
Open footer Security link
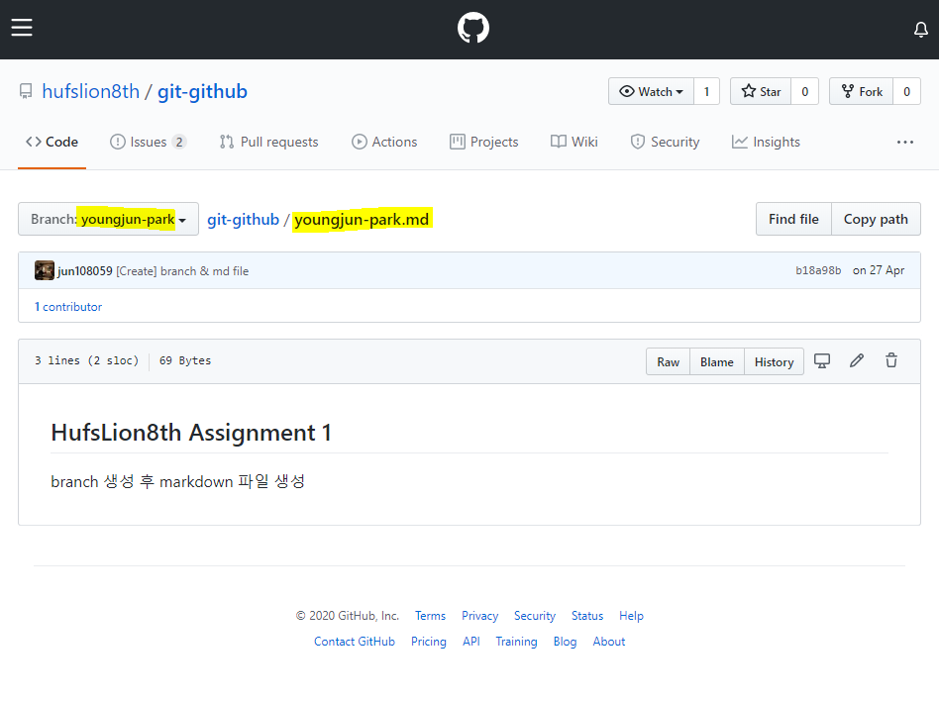(x=535, y=616)
